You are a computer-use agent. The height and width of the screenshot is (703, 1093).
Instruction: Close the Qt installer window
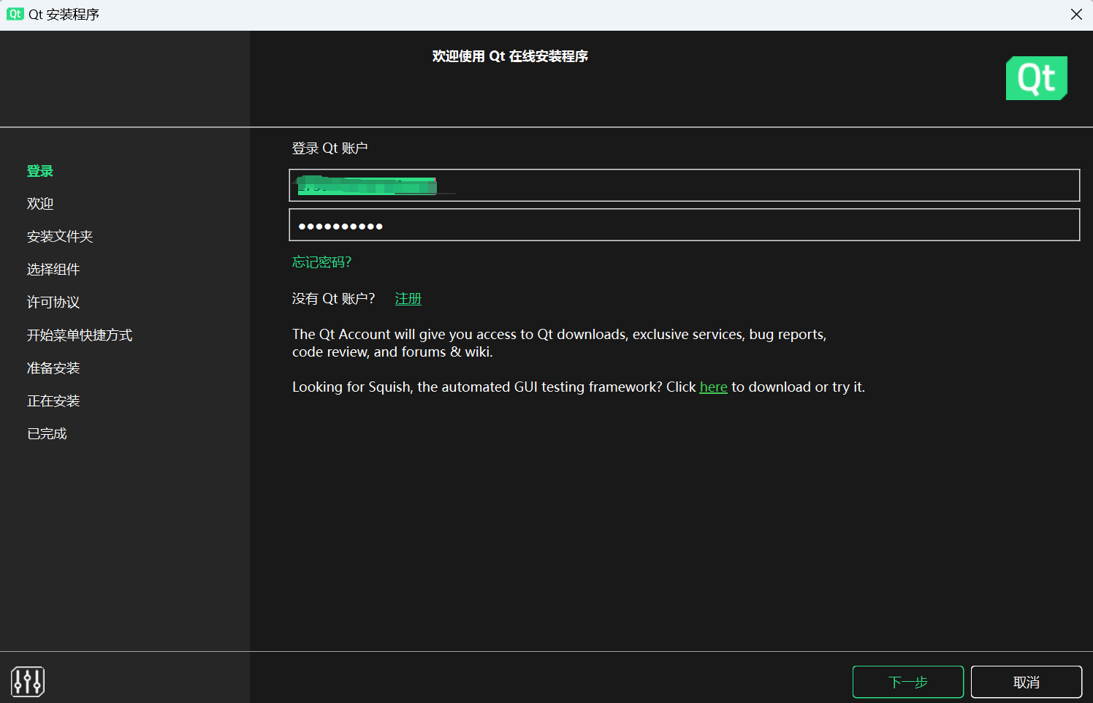pos(1076,15)
